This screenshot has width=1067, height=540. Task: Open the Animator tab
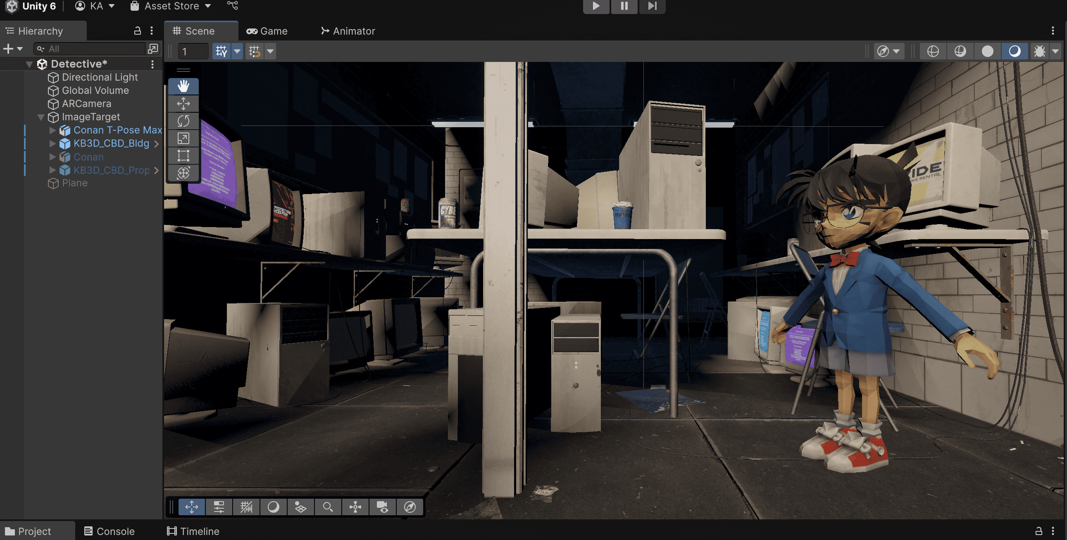click(348, 31)
